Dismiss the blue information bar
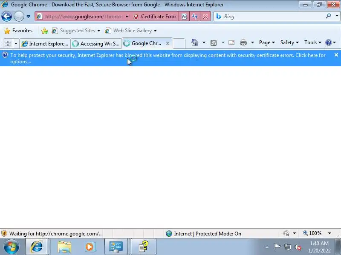 tap(336, 55)
